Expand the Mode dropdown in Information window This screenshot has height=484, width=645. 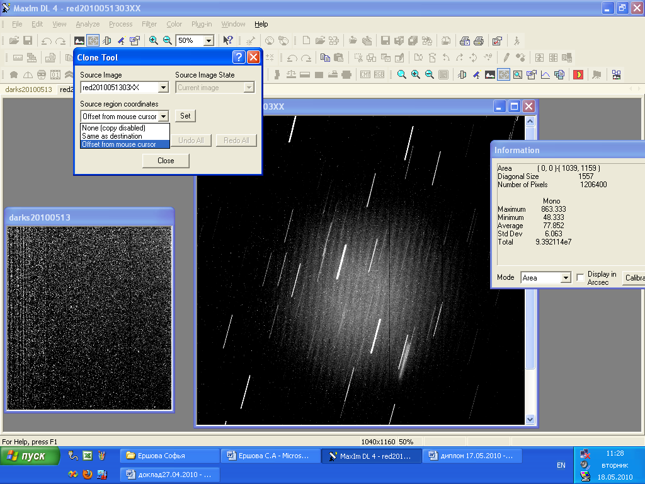565,278
